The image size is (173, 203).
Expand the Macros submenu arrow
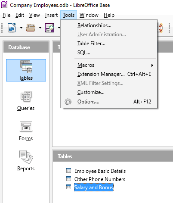(x=152, y=65)
